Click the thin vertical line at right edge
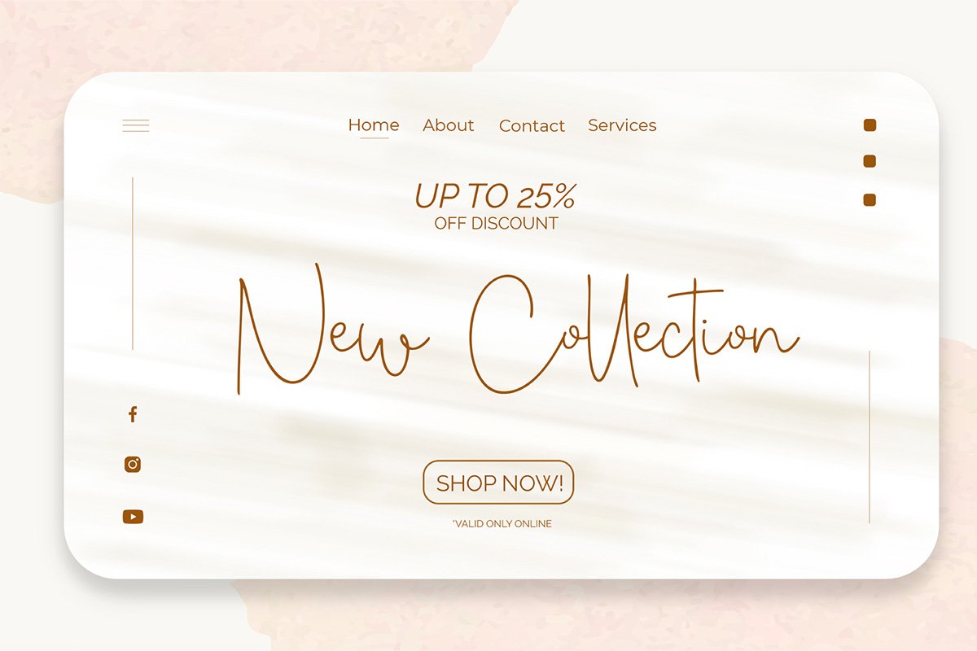This screenshot has width=977, height=651. [x=870, y=437]
